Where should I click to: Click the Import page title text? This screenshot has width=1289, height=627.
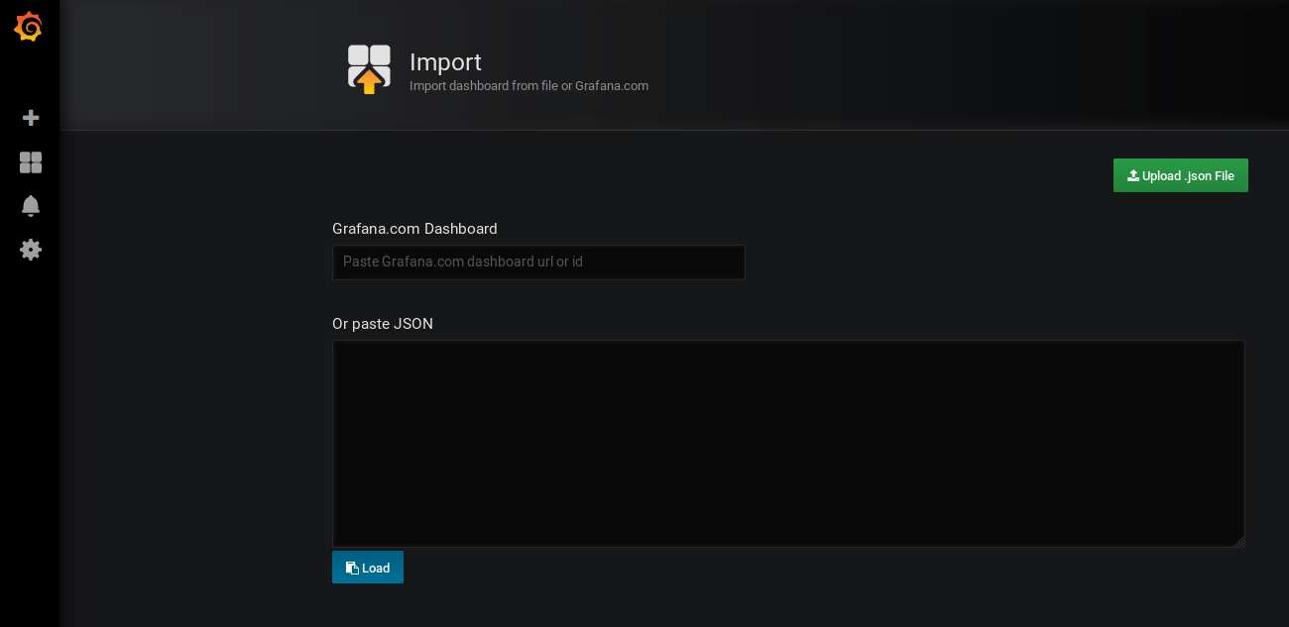coord(445,61)
